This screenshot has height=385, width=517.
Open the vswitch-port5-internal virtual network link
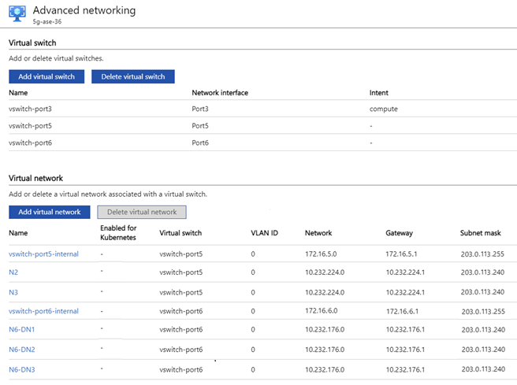point(43,253)
